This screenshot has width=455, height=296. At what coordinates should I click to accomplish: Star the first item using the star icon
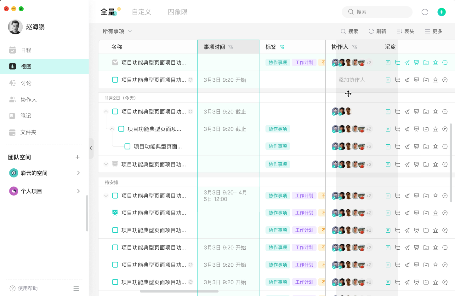pyautogui.click(x=435, y=62)
